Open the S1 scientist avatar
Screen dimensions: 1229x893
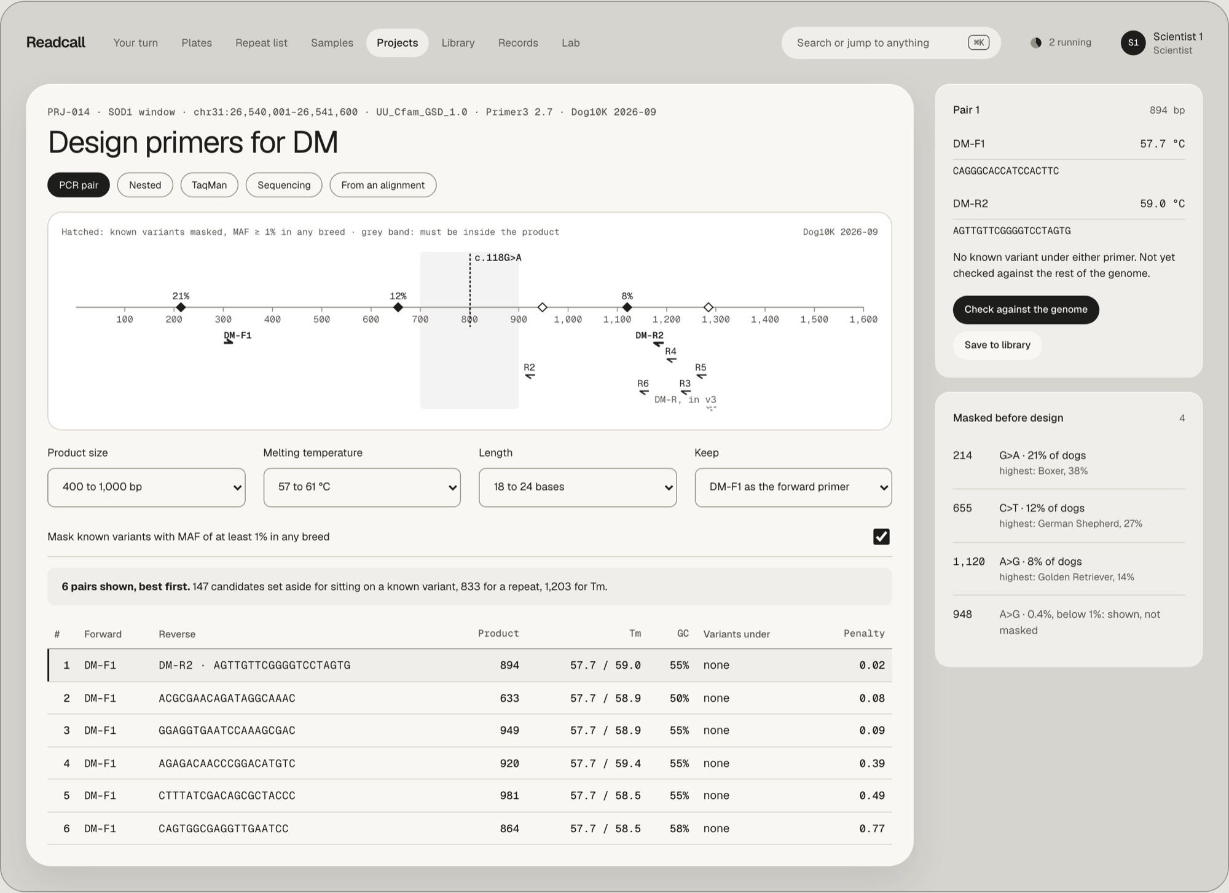[1133, 43]
